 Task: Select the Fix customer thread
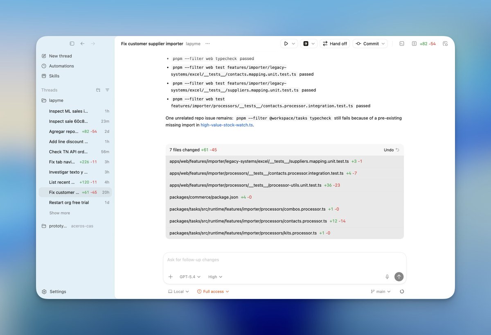(x=75, y=192)
